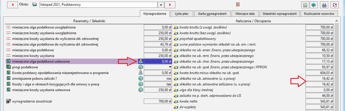Open the calculator tool in the toolbar
345x111 pixels.
[305, 5]
